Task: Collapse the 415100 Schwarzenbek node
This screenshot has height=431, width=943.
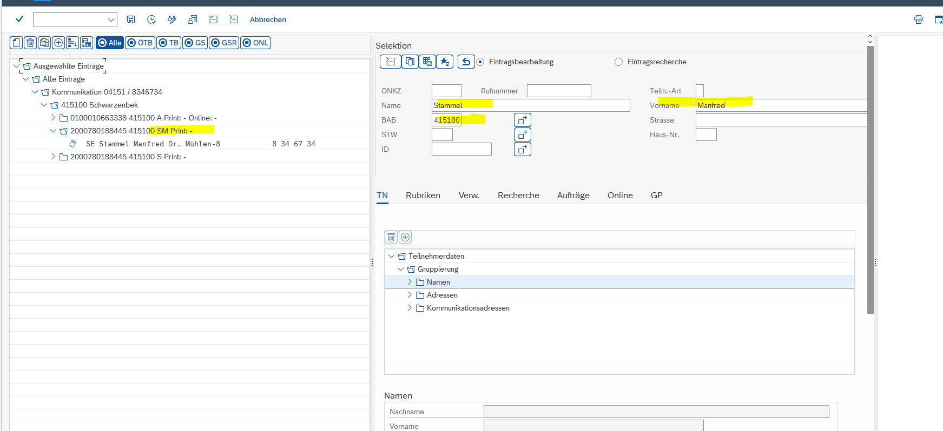Action: pyautogui.click(x=44, y=105)
